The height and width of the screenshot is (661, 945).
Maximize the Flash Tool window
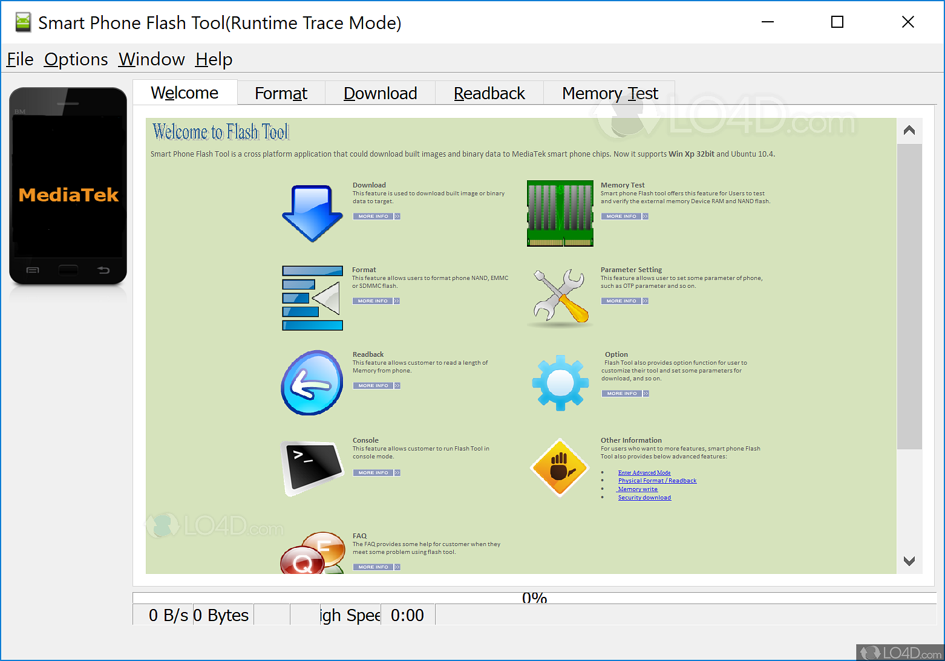[837, 22]
